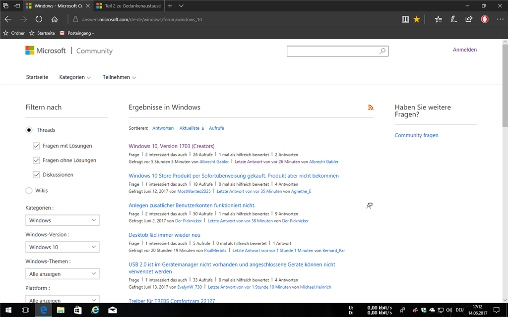Screen dimensions: 508x317
Task: Sort results by Antworten
Action: pos(163,128)
